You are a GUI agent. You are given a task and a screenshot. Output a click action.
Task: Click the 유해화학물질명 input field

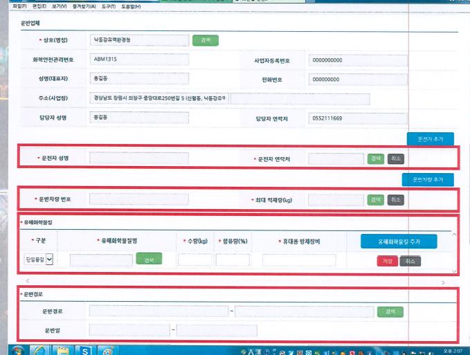pos(101,260)
